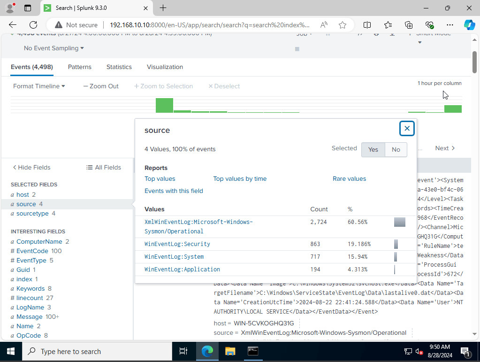Filter by XmlWinEventLog Sysmon/Operational value
Screen dimensions: 480x362
(198, 227)
